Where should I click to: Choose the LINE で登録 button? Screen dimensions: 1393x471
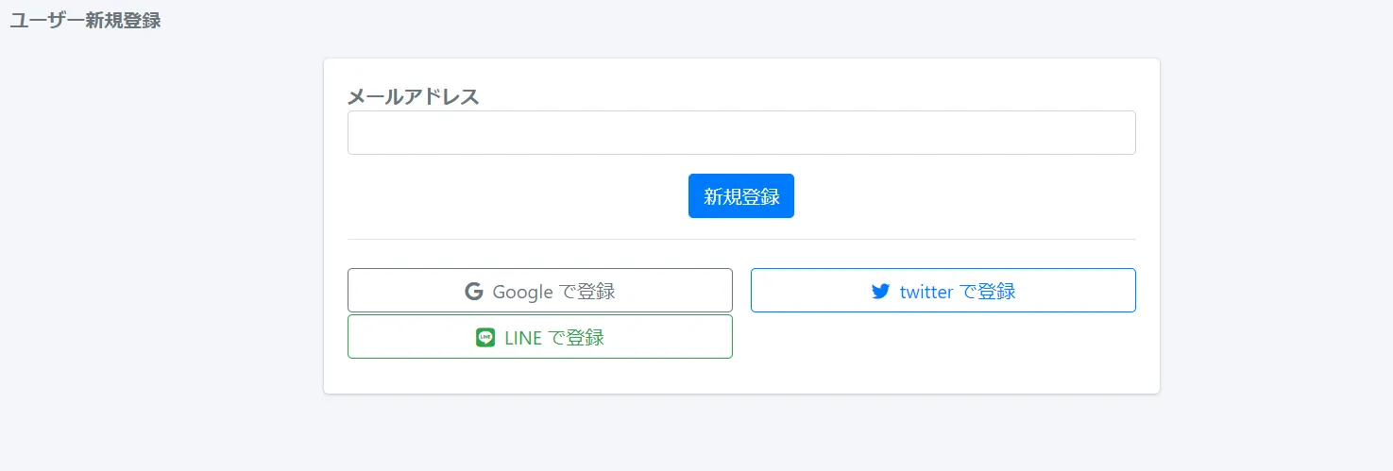(540, 337)
